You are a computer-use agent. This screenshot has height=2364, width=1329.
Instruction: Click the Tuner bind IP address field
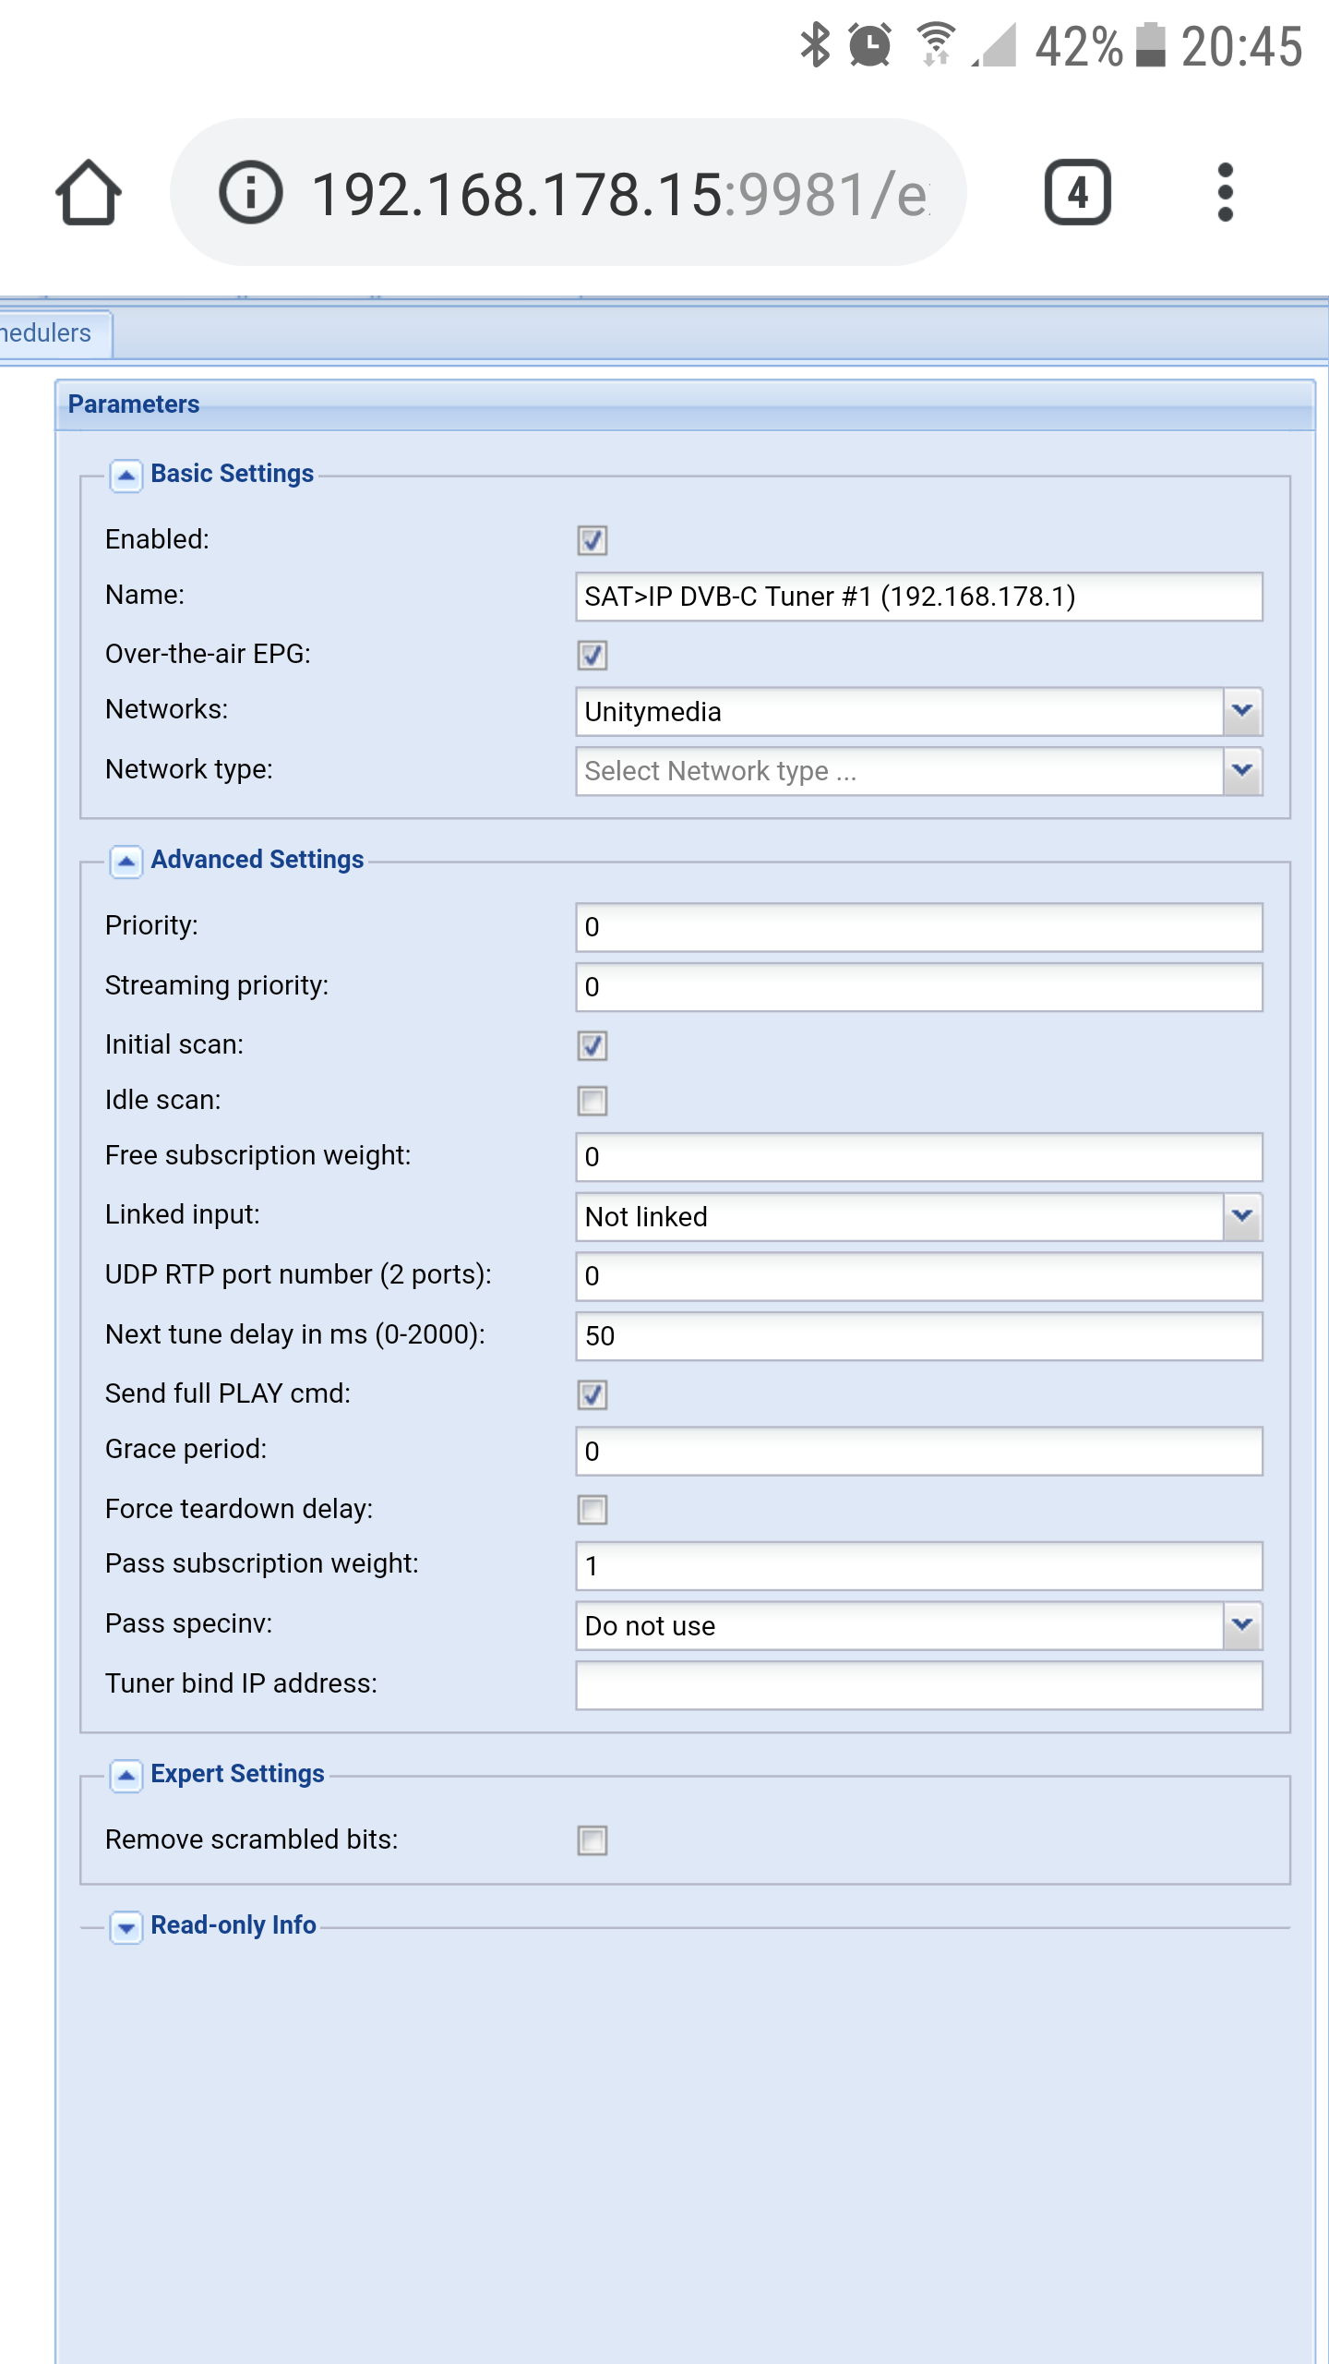coord(919,1685)
